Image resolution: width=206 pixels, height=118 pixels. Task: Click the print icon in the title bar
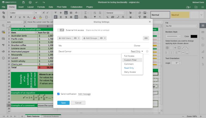coord(30,2)
